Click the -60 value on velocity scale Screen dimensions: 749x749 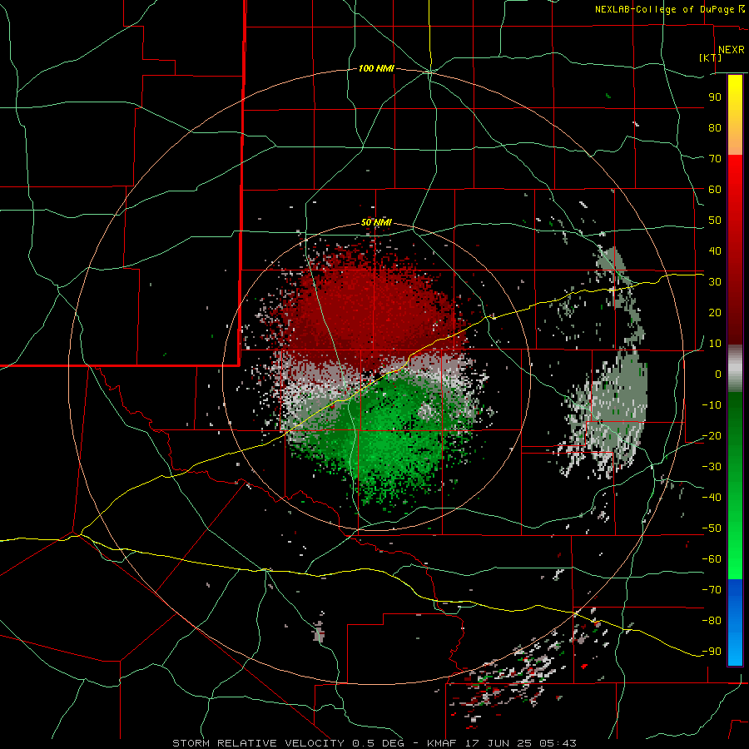[x=712, y=559]
